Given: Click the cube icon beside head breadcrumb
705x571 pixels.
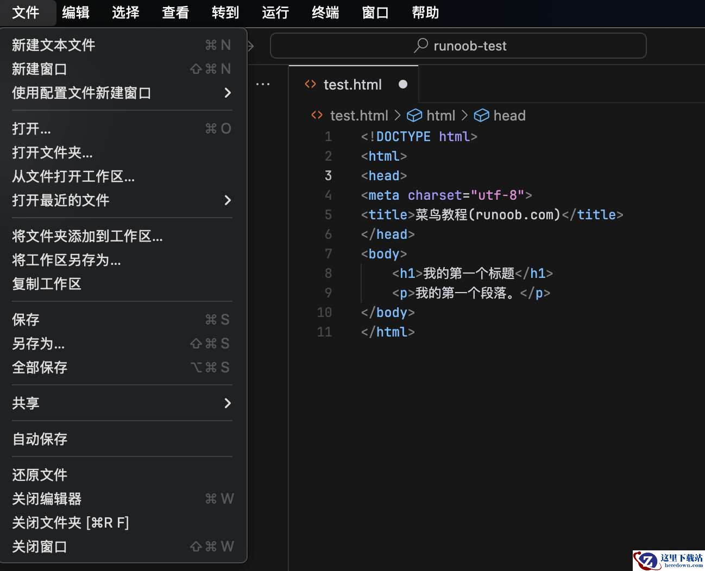Looking at the screenshot, I should pyautogui.click(x=481, y=116).
